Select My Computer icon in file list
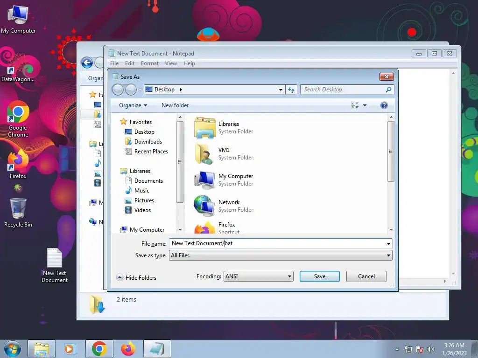This screenshot has height=358, width=478. (x=205, y=180)
